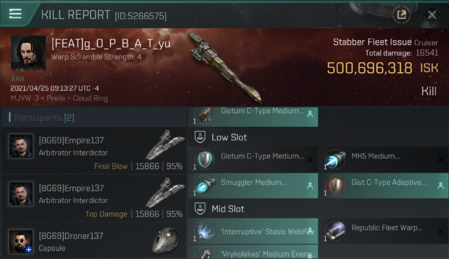The width and height of the screenshot is (449, 259).
Task: Select the MK5 Medium module icon
Action: [x=335, y=160]
